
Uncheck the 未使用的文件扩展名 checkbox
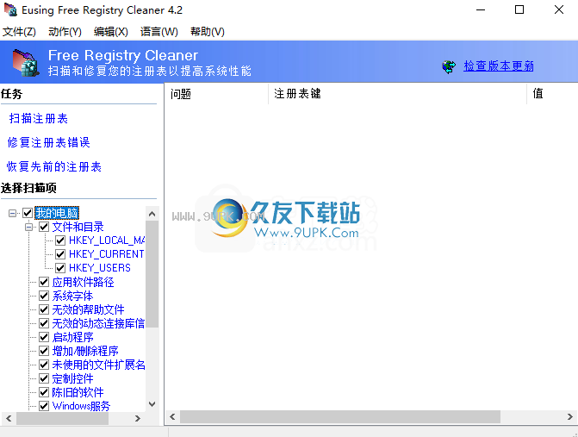[x=44, y=365]
